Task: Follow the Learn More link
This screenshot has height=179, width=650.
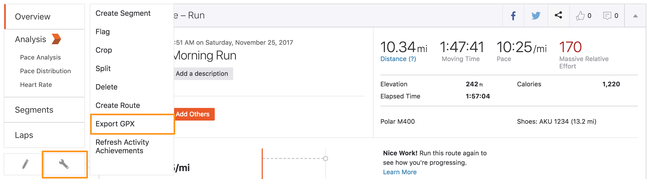Action: [x=400, y=172]
